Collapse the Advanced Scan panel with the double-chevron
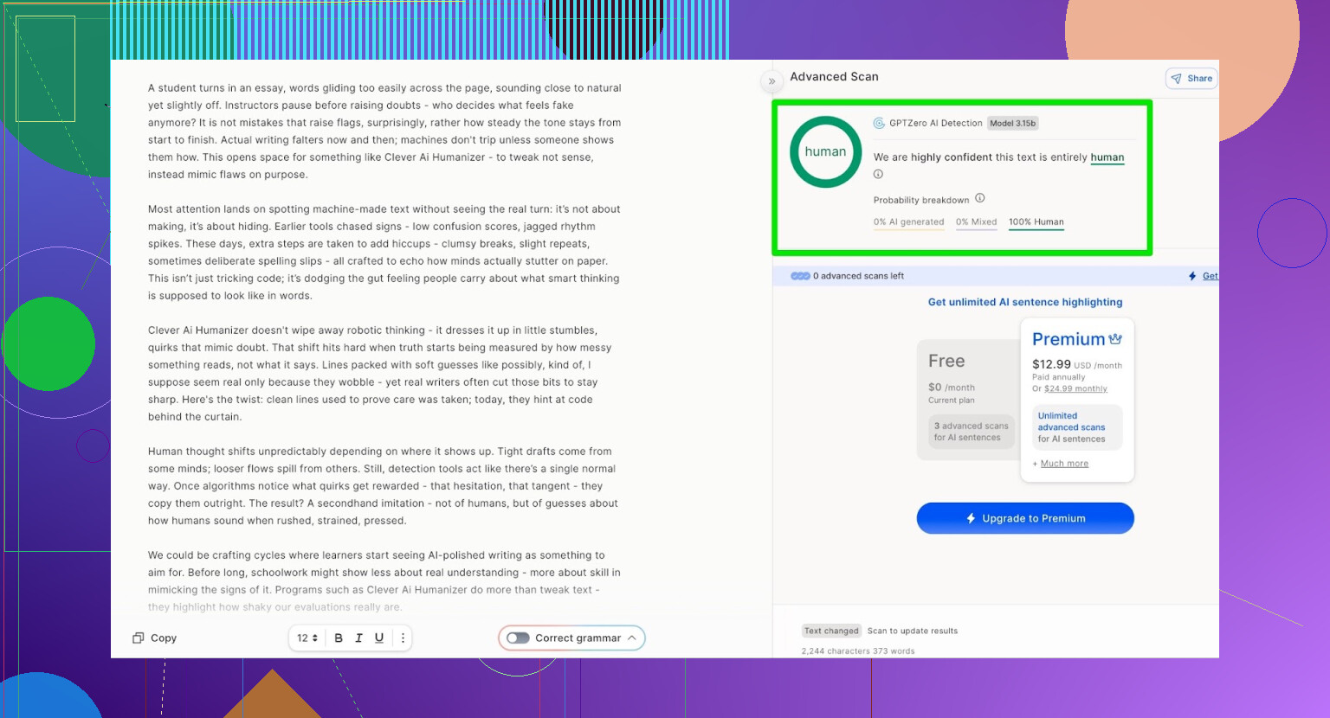Image resolution: width=1330 pixels, height=718 pixels. (772, 81)
